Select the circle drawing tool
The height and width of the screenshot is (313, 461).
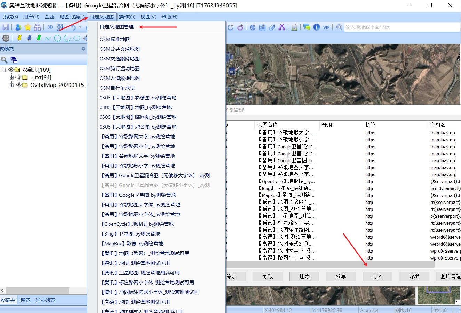(57, 38)
